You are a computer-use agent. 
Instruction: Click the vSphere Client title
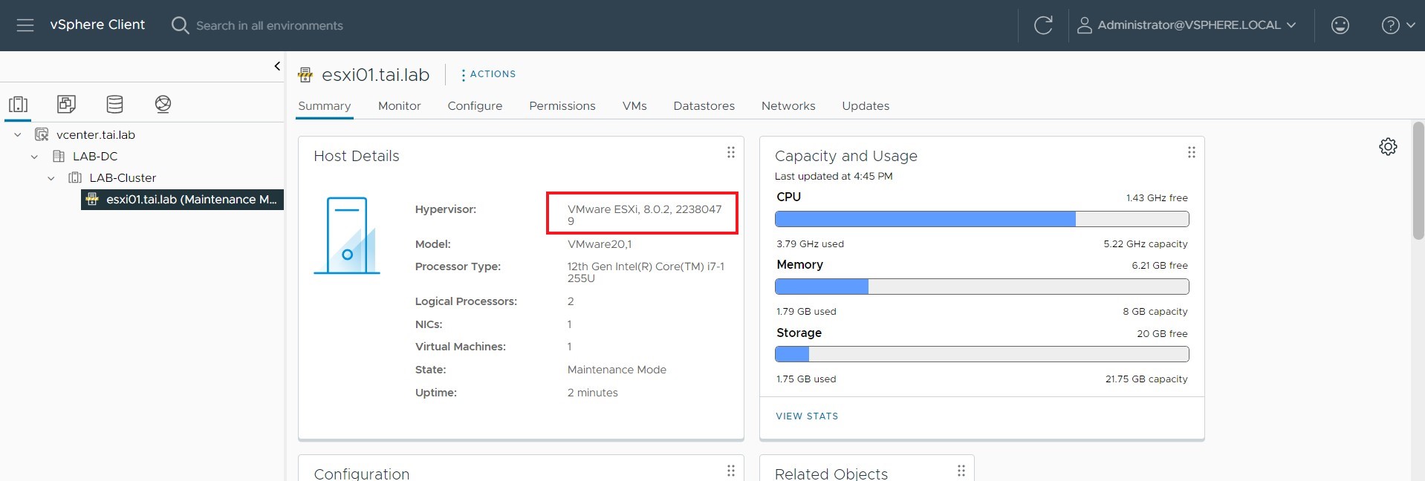pos(97,24)
